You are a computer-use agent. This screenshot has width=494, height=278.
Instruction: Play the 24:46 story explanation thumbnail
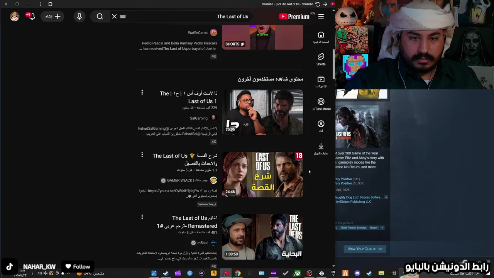click(262, 175)
